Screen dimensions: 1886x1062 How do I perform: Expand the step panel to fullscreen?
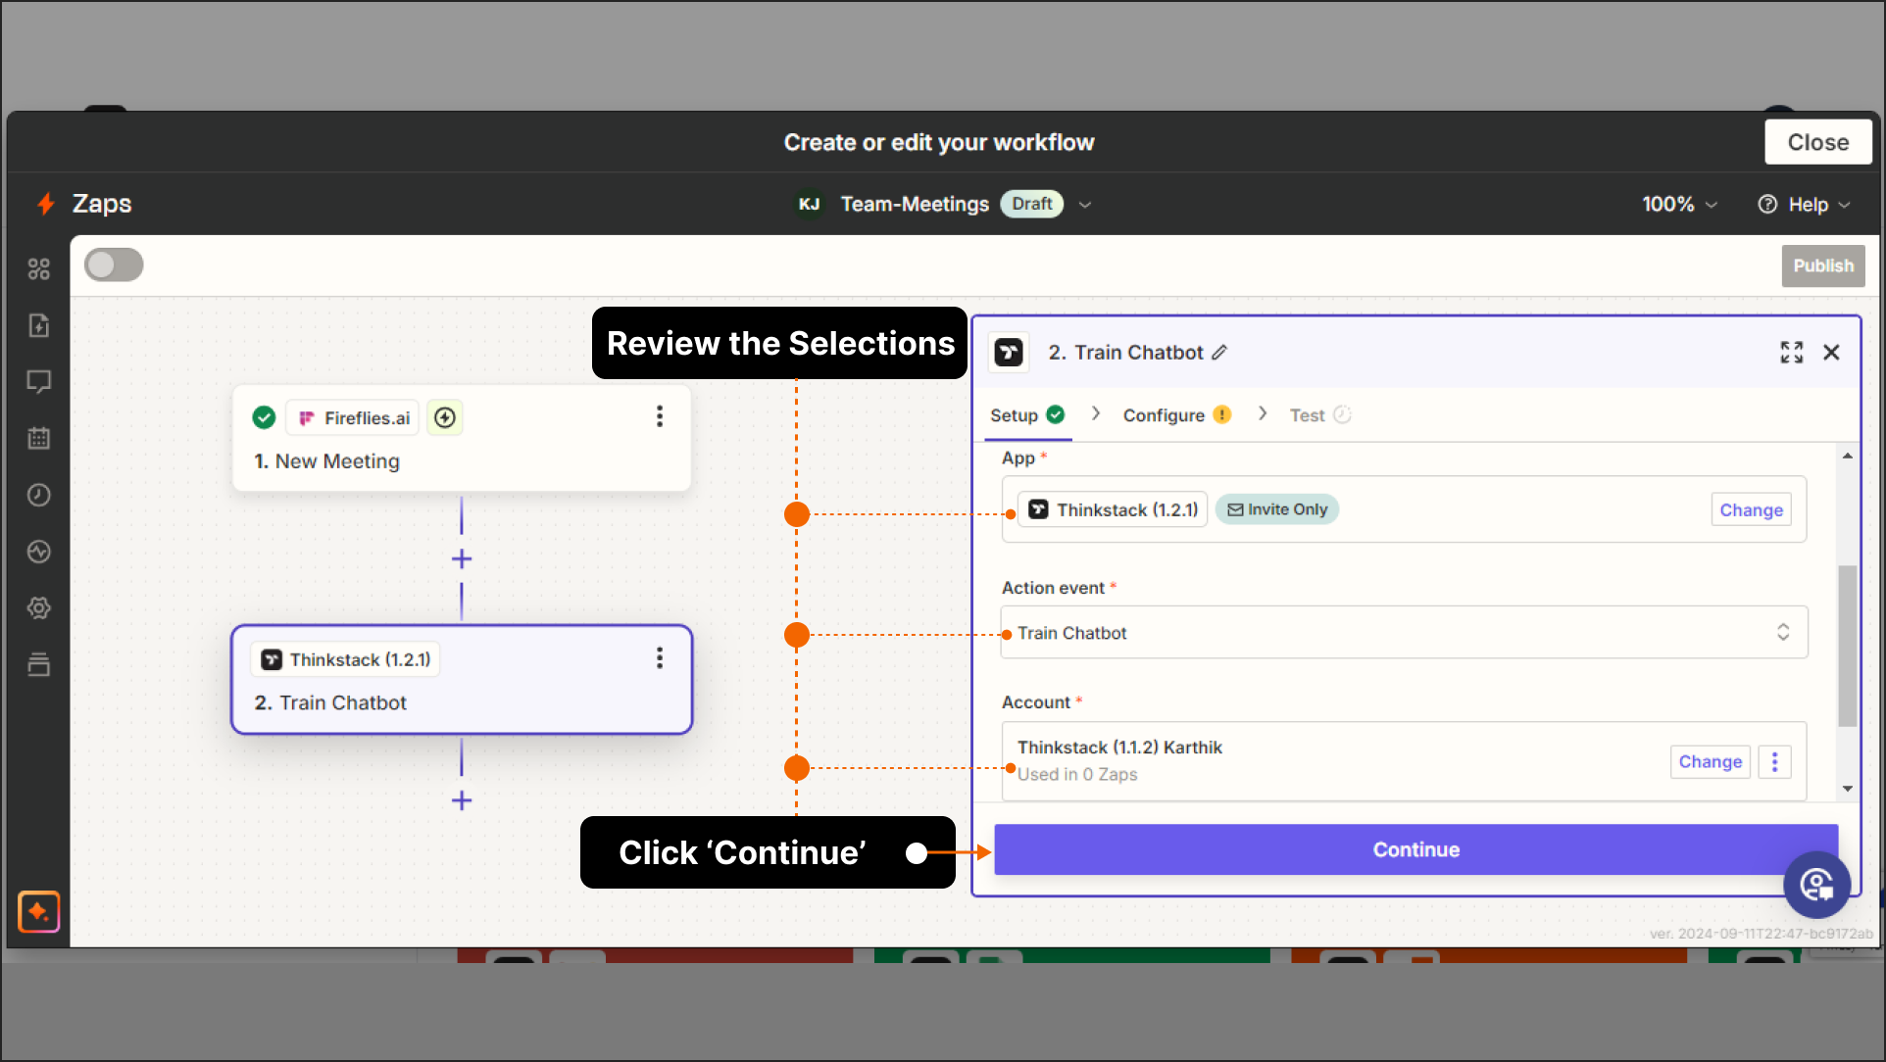pos(1792,353)
